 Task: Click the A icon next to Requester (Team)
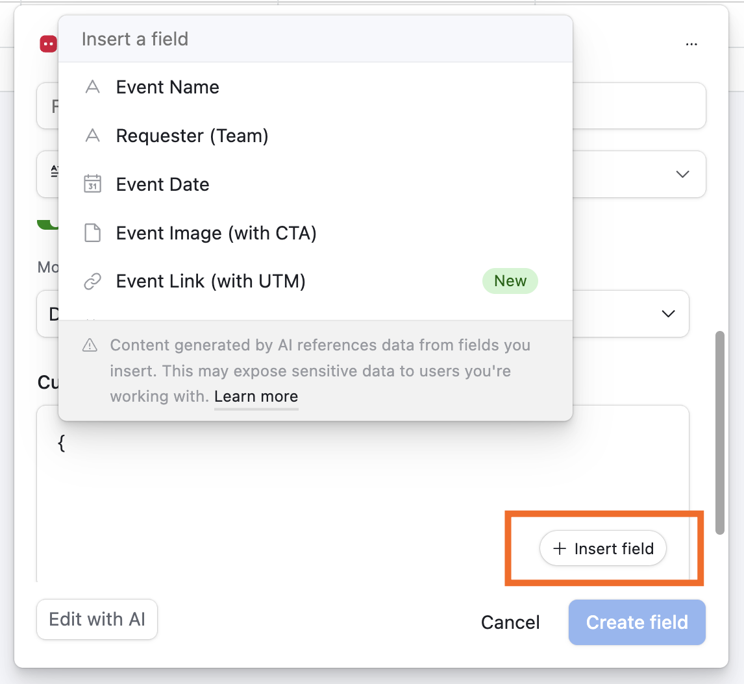click(x=92, y=135)
